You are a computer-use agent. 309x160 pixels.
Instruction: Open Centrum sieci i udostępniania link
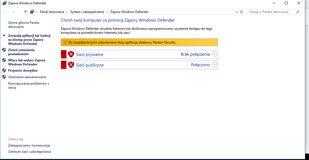tap(29, 152)
